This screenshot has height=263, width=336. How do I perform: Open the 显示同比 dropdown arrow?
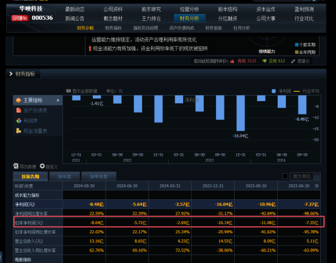point(317,176)
